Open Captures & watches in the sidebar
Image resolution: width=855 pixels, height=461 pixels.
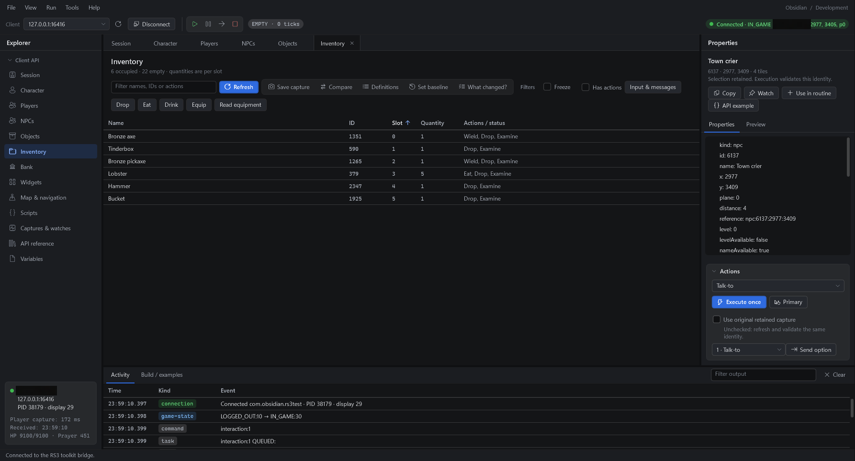(51, 228)
